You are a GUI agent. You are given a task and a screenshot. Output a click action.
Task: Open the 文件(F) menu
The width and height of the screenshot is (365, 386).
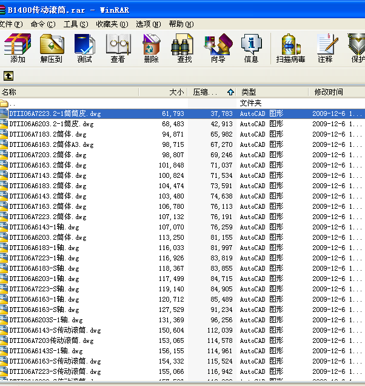tap(11, 24)
